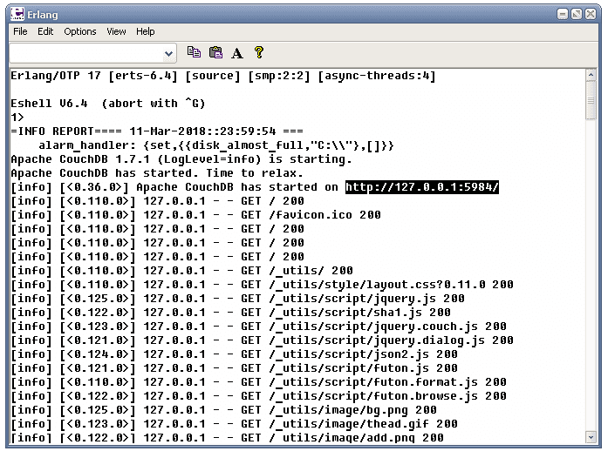
Task: Click inside the toolbar combo box field
Action: click(x=93, y=53)
